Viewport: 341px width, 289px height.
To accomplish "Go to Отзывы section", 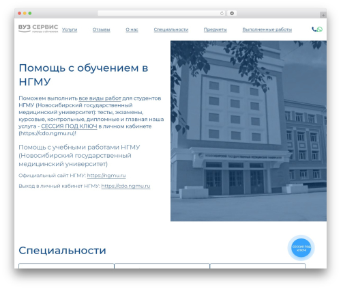I will 102,29.
